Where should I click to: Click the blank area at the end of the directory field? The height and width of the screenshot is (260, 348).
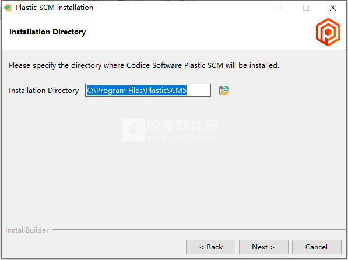tap(198, 91)
